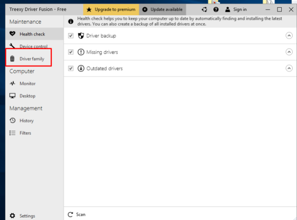The width and height of the screenshot is (297, 220).
Task: Click the Computer section heading
Action: [x=22, y=71]
